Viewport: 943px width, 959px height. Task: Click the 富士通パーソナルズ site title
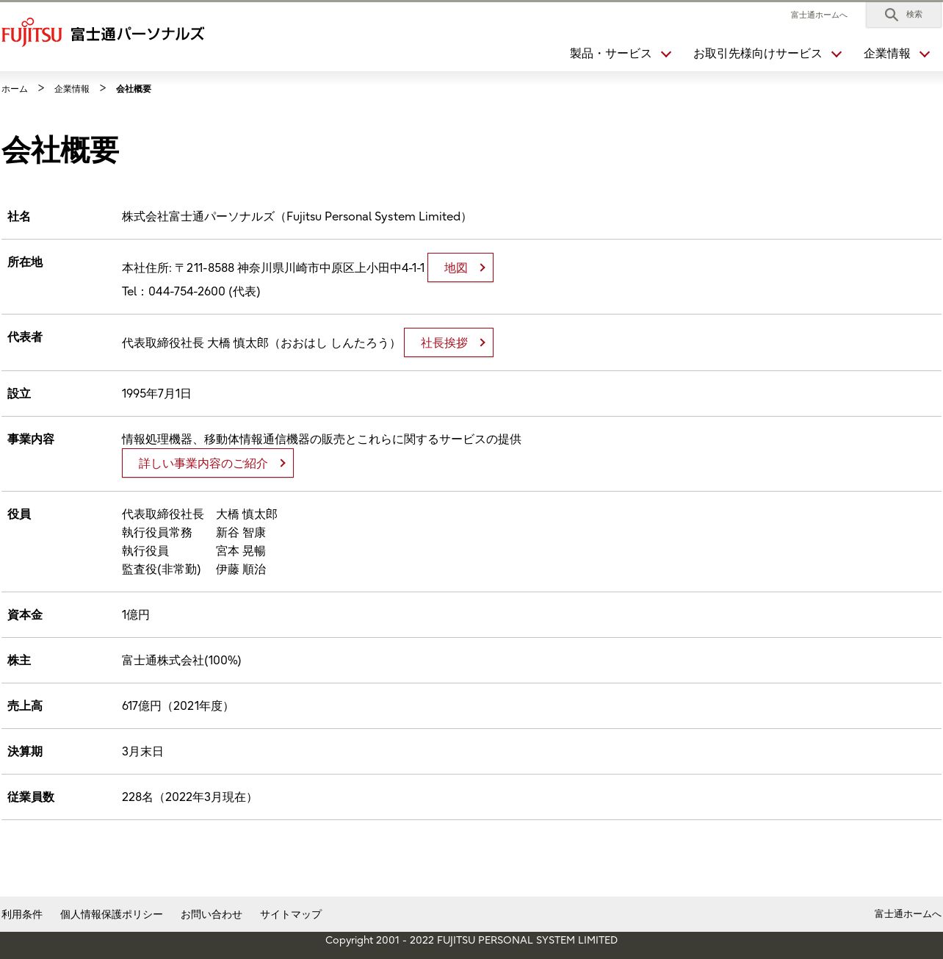click(137, 34)
